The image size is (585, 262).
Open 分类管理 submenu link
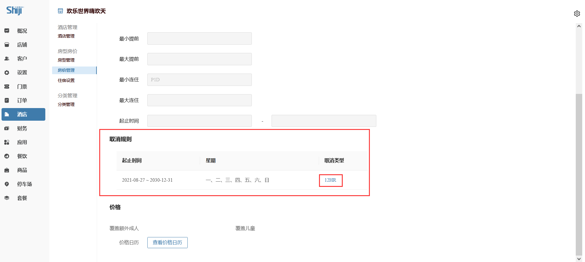(x=66, y=104)
